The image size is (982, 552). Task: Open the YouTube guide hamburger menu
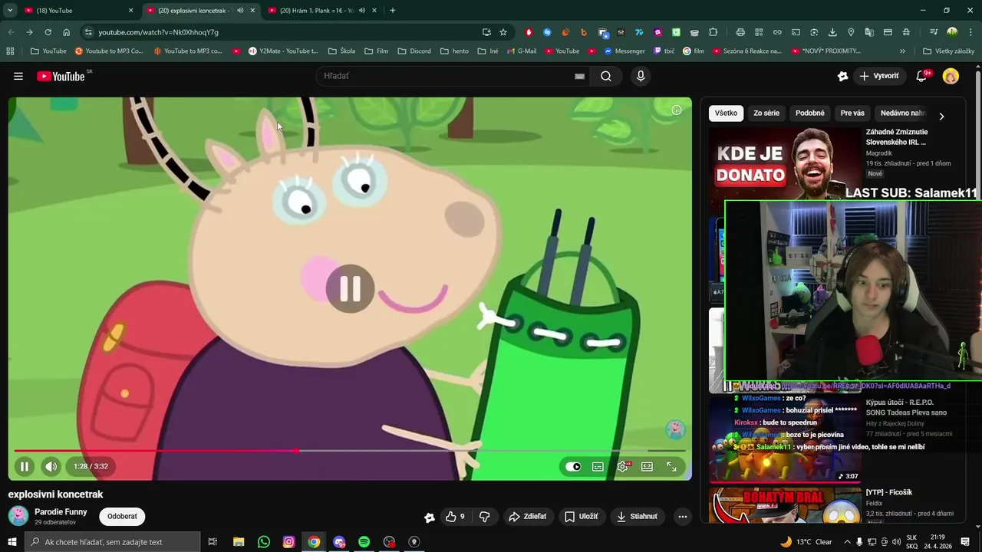18,76
